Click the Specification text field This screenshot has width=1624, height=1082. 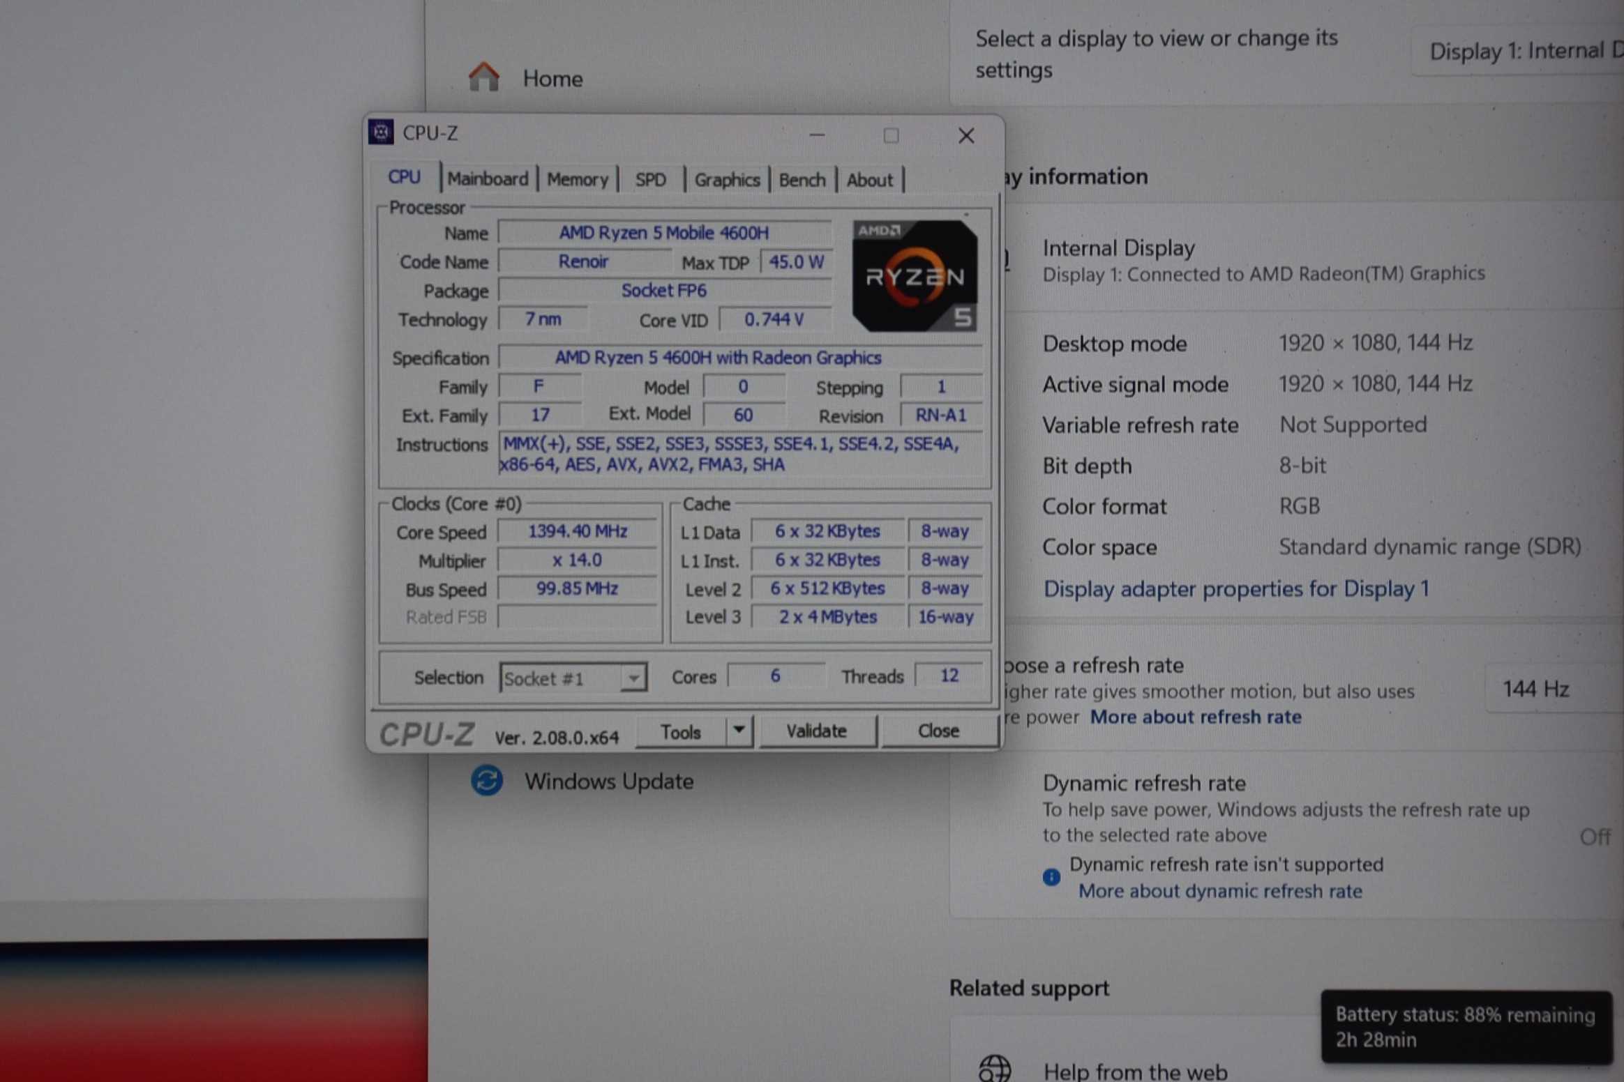[x=739, y=358]
